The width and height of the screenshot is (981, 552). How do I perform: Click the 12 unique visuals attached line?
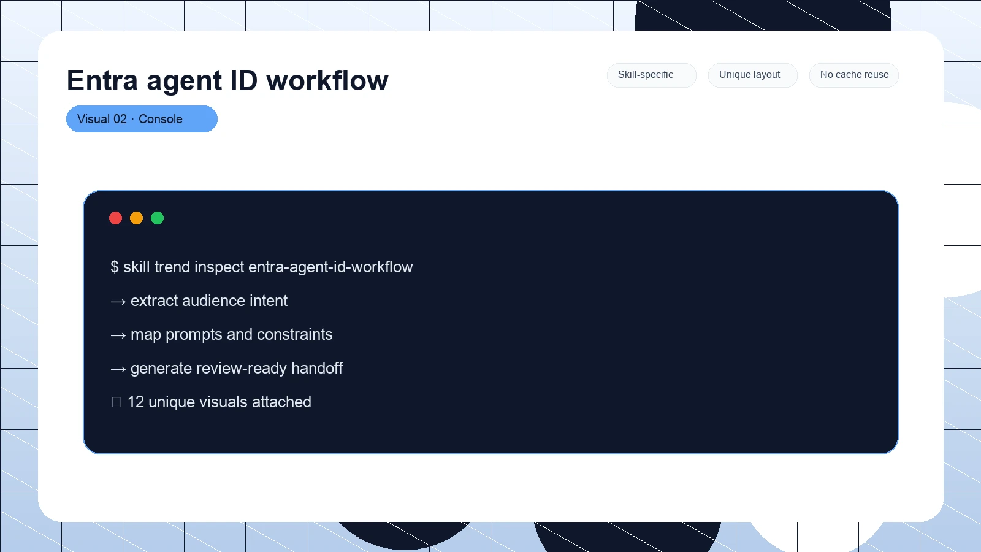(x=211, y=402)
